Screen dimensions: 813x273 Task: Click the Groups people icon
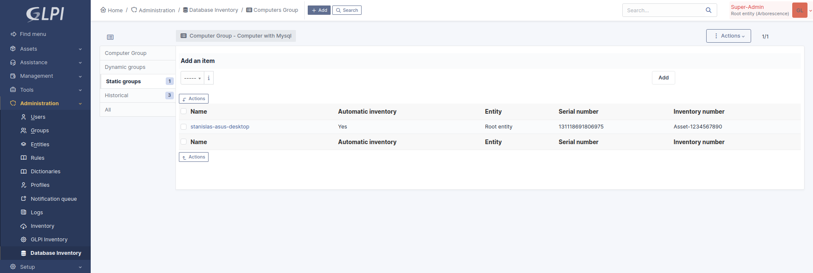(24, 131)
